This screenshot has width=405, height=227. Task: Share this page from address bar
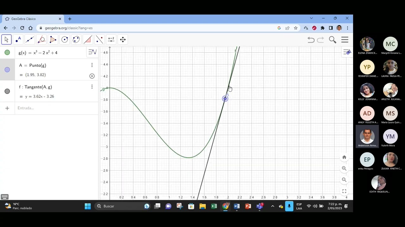click(287, 28)
